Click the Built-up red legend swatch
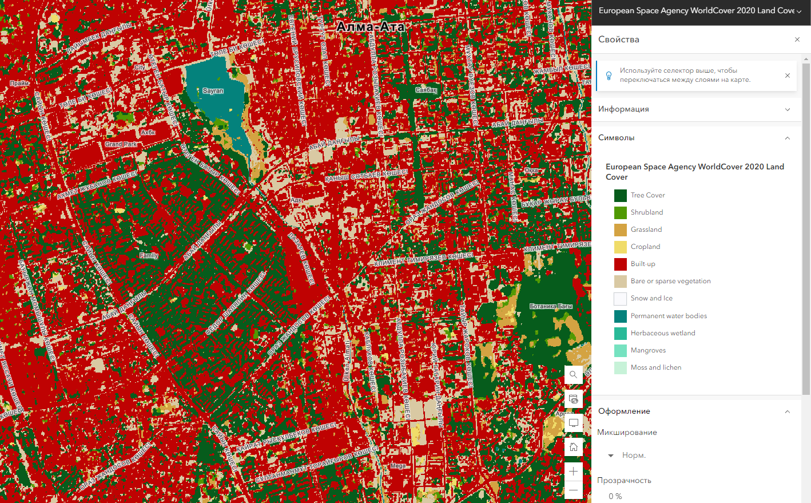 [x=620, y=264]
